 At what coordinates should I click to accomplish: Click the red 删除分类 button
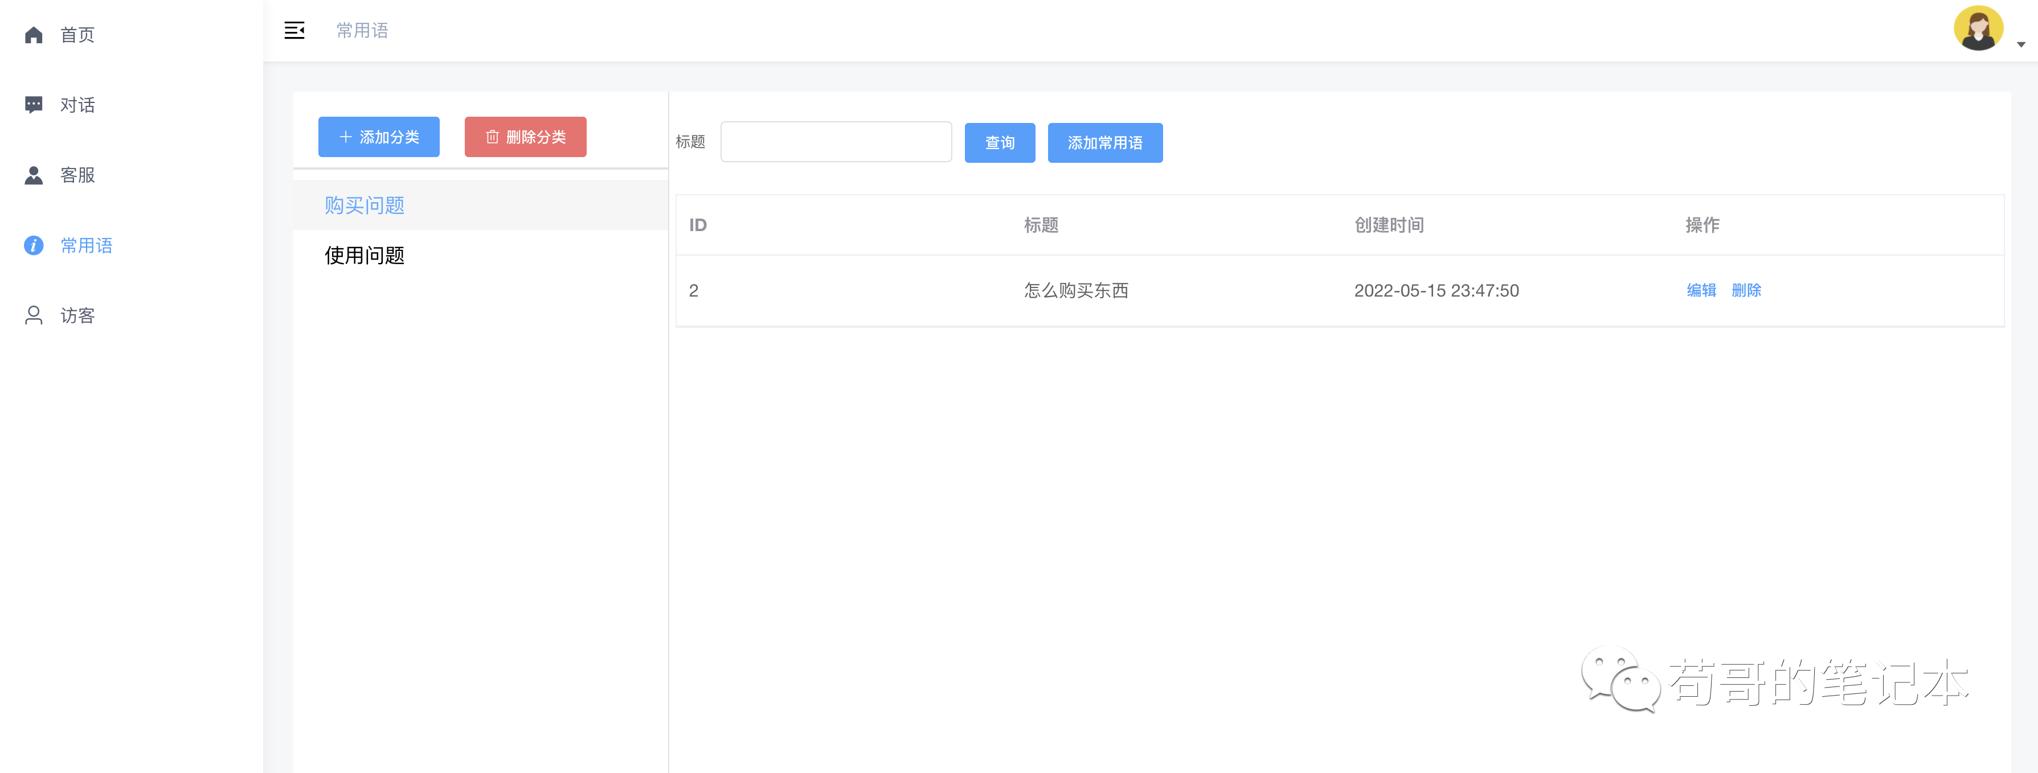click(x=525, y=137)
